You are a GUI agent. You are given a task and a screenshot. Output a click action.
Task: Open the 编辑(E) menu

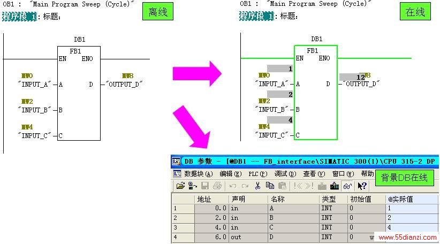230,174
